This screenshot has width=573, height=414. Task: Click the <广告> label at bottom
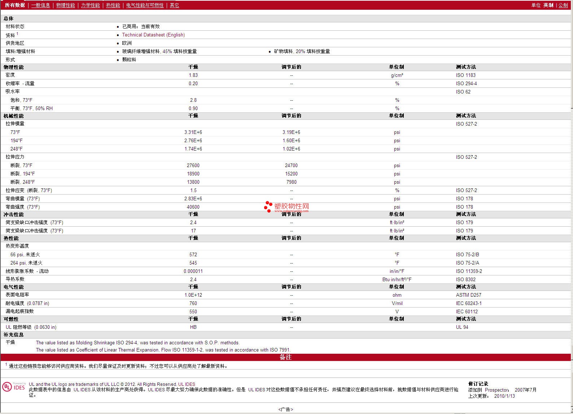click(286, 409)
